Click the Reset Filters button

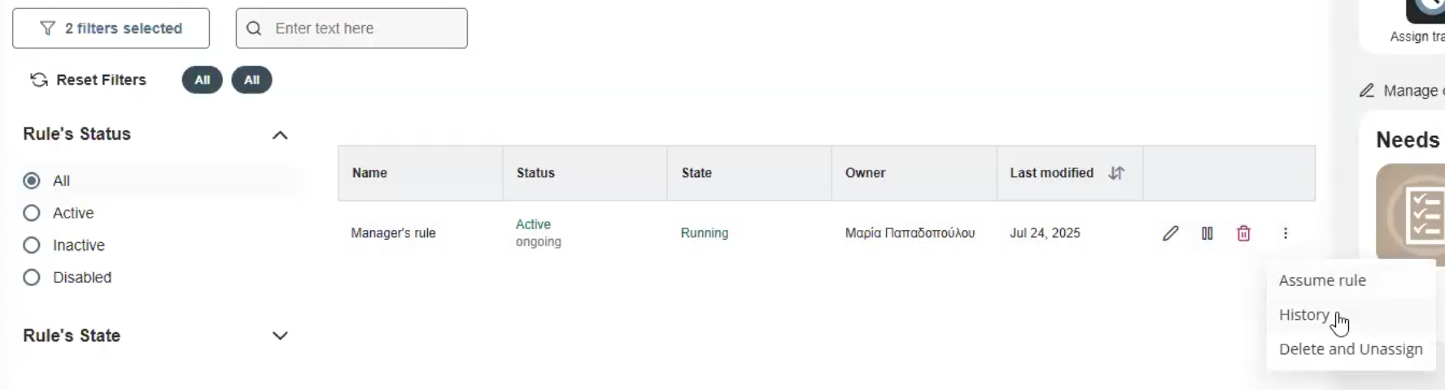click(88, 80)
